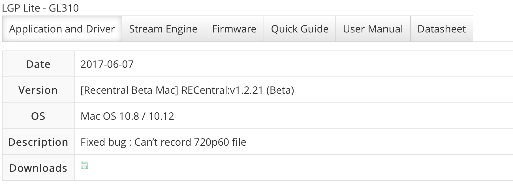The width and height of the screenshot is (513, 188).
Task: Select the Firmware tab
Action: pos(234,29)
